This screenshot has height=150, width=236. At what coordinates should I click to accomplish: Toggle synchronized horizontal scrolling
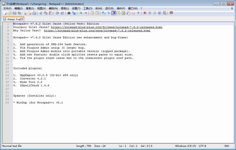[97, 13]
